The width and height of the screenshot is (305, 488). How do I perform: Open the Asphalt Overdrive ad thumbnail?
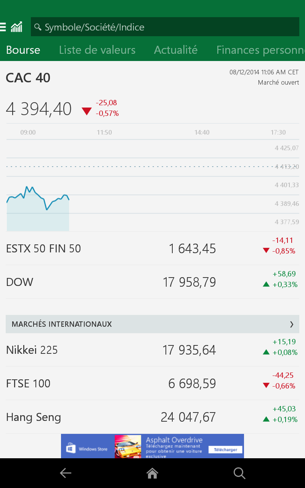pos(128,446)
